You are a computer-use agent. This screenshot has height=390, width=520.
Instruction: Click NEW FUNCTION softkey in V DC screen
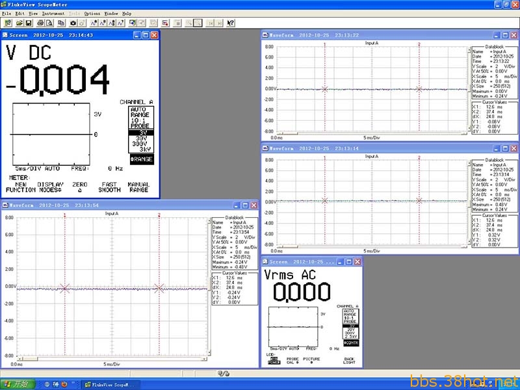(x=21, y=187)
